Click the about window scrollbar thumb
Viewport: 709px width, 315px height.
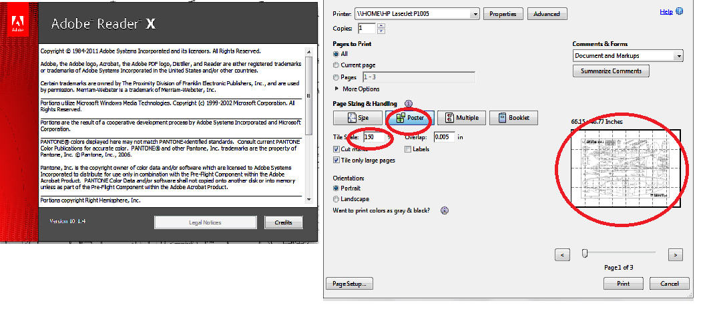(309, 95)
